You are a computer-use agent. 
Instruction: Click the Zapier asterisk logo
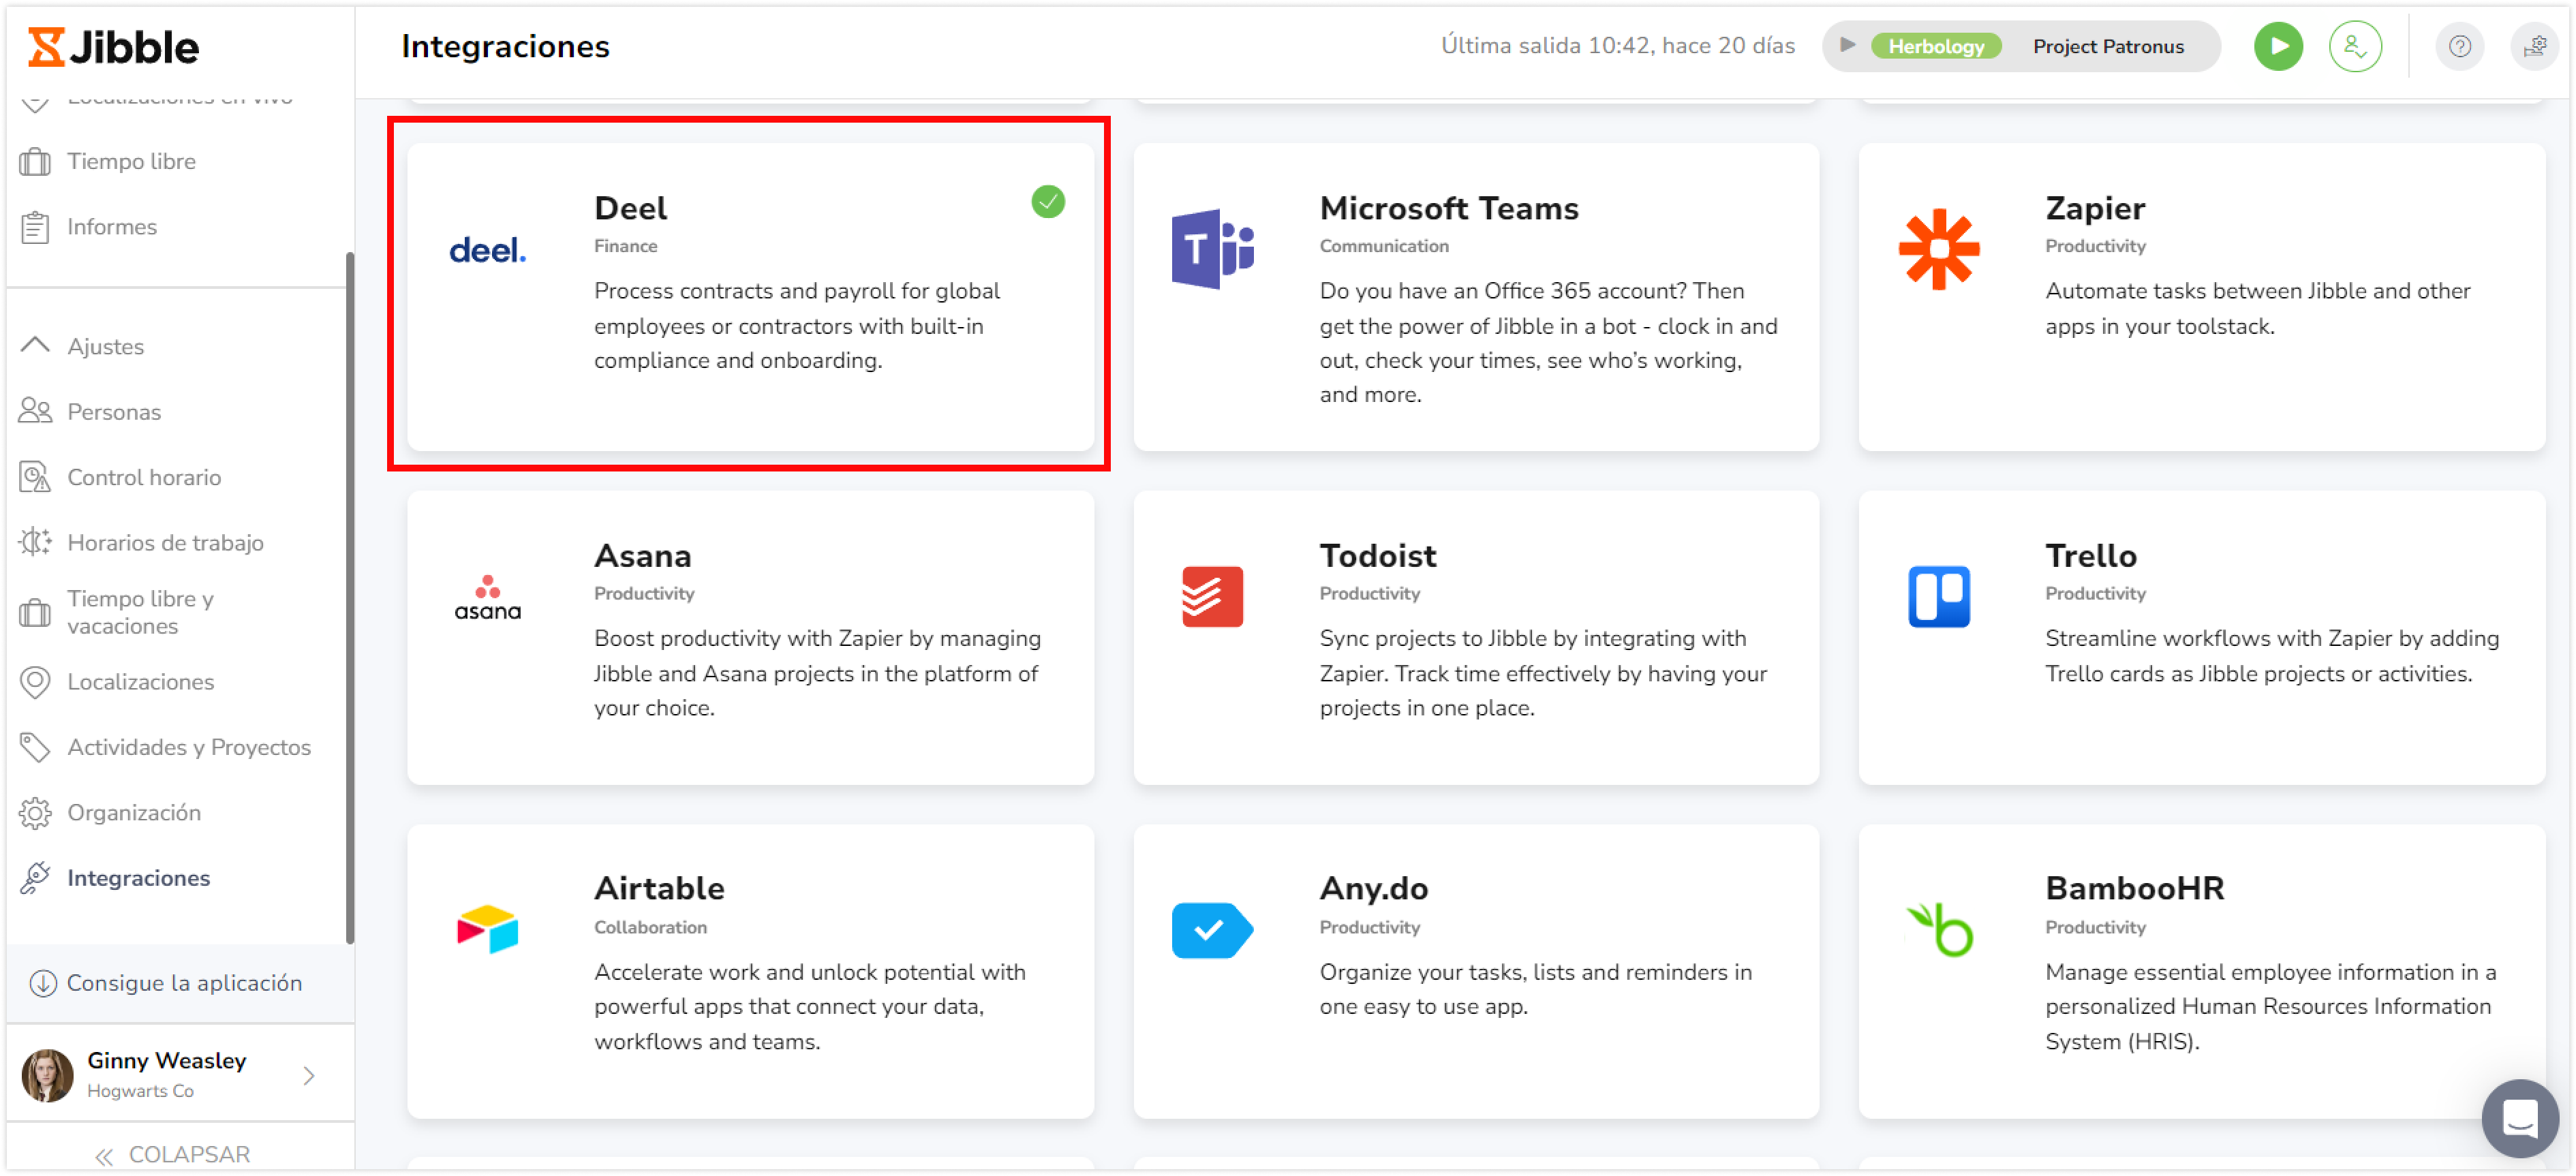click(x=1938, y=249)
